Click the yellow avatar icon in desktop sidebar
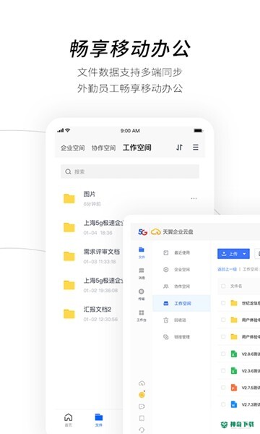Screen dimensions: 260x434 point(142,395)
